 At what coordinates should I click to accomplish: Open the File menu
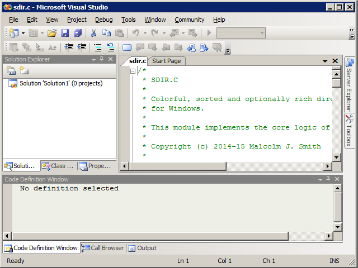coord(13,20)
